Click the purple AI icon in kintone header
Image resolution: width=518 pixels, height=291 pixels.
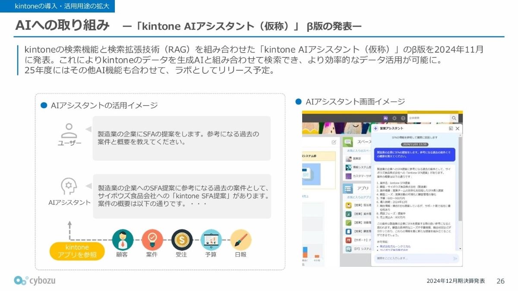pos(385,118)
